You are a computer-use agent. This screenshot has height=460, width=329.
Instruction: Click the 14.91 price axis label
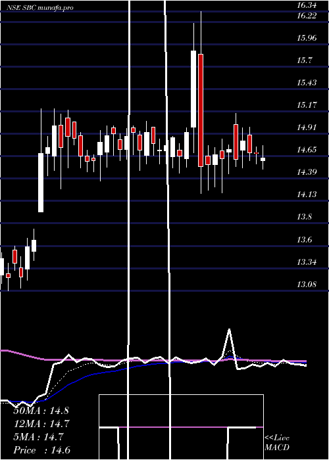coord(307,127)
